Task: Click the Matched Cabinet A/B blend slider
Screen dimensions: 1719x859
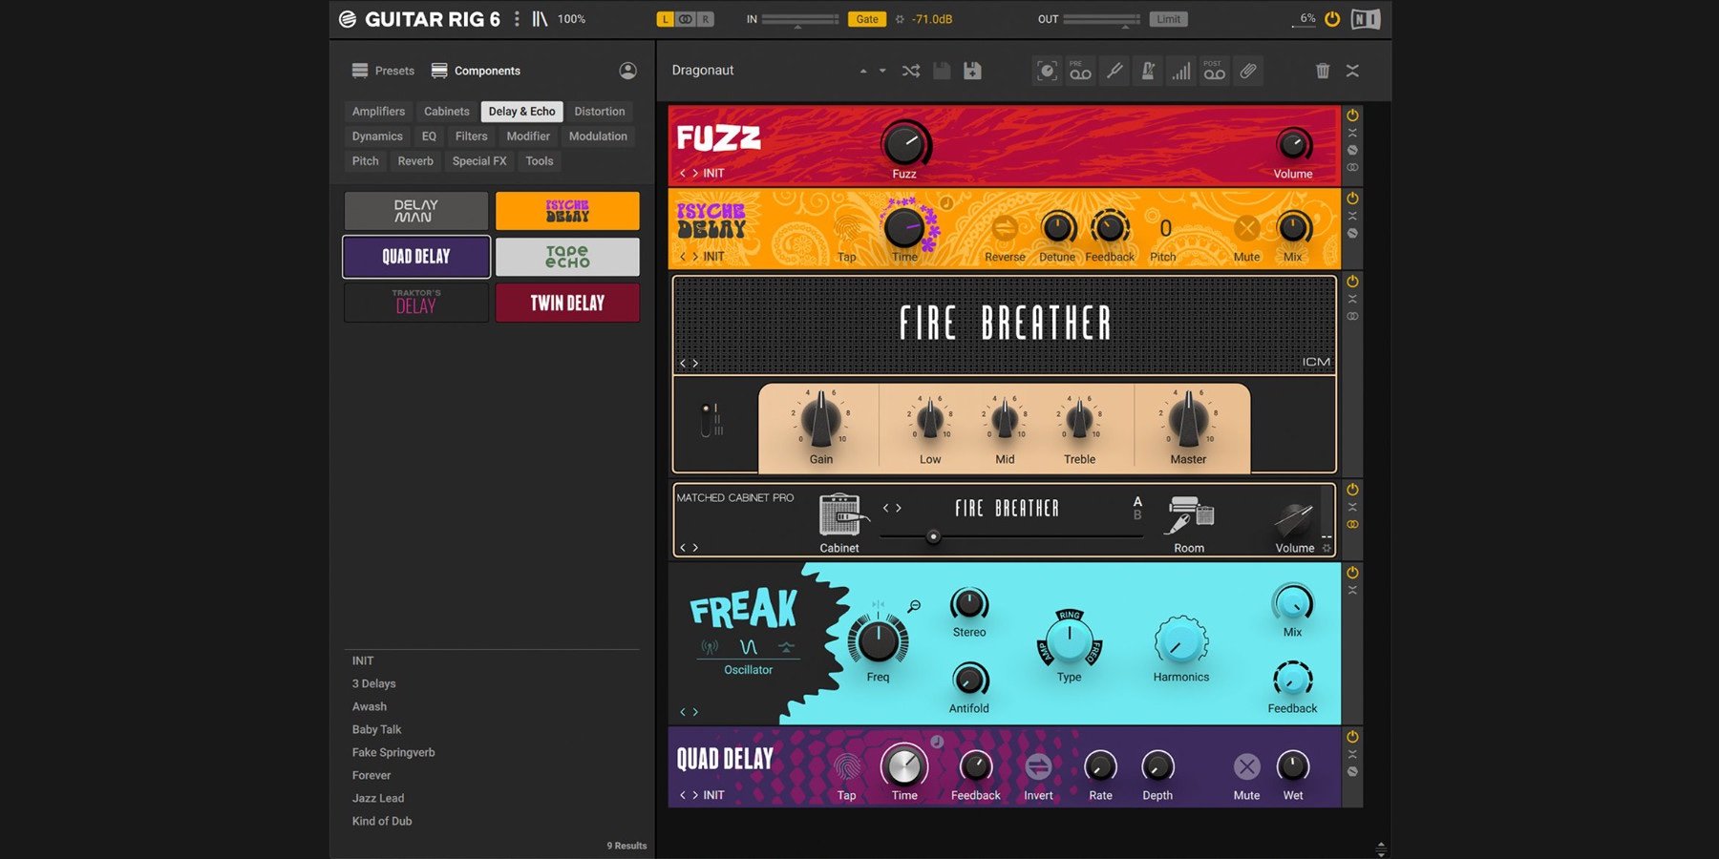Action: (933, 536)
